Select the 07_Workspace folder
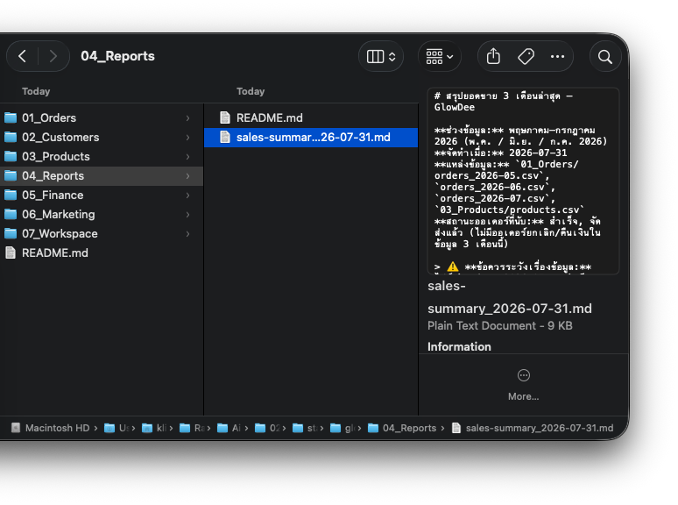Screen dimensions: 678x505 102,234
